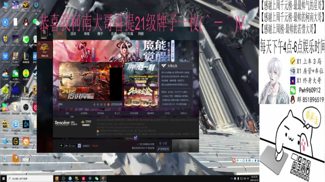Switch to the 回归专属 tab
The height and width of the screenshot is (182, 325).
(x=127, y=34)
